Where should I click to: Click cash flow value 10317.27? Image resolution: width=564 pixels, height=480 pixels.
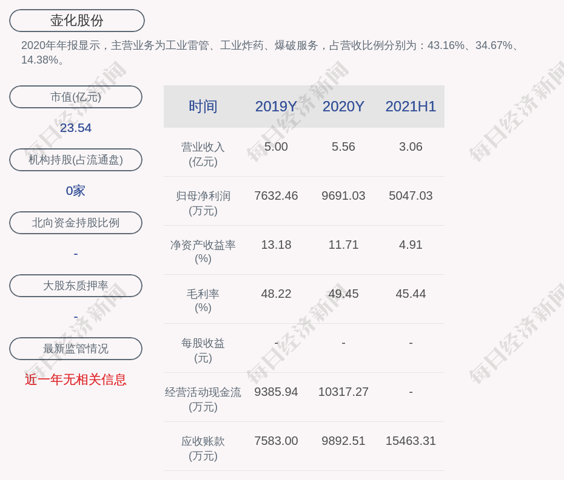tap(343, 392)
